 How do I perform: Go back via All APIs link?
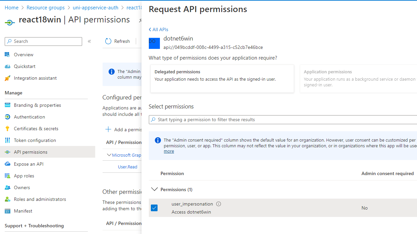pos(159,29)
